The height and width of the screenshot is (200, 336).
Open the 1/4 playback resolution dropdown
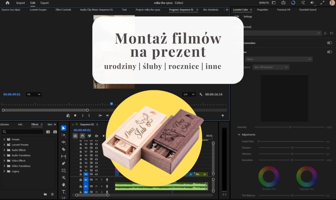189,94
